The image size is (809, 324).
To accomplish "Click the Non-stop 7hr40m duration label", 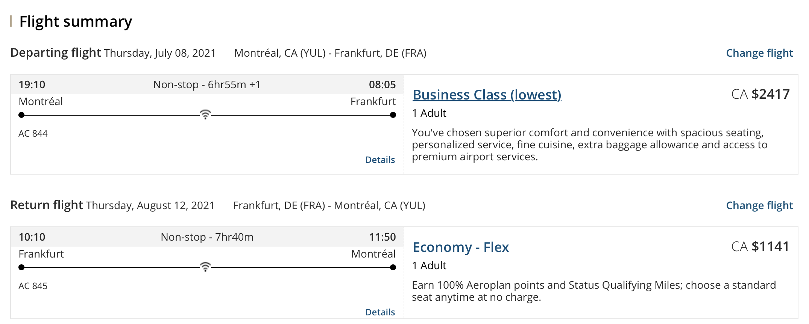I will point(207,237).
